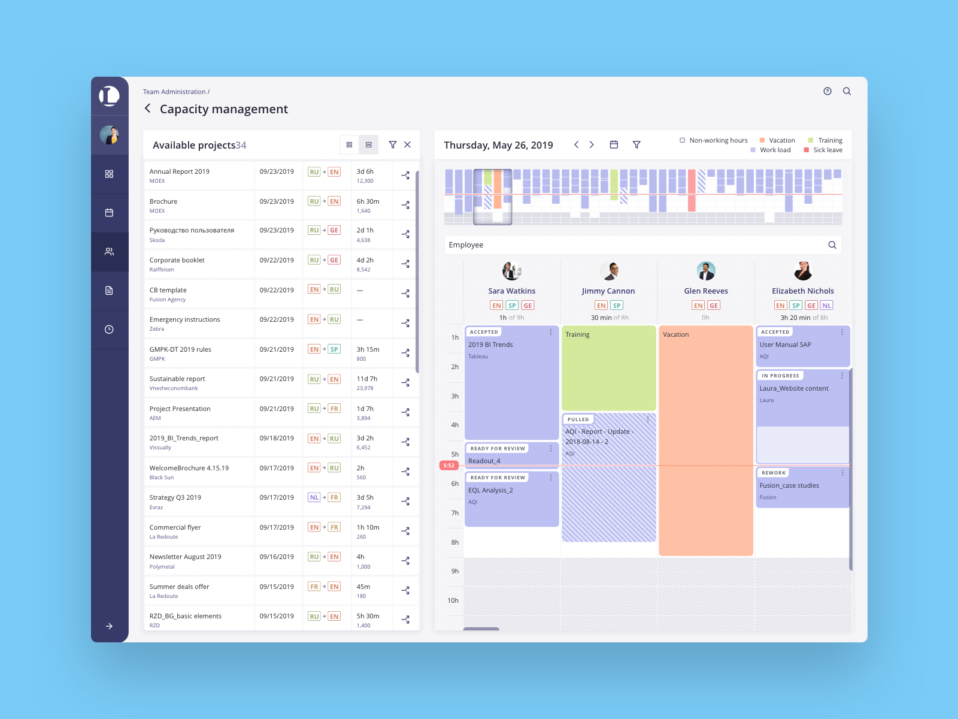This screenshot has height=719, width=958.
Task: Click the app logo in sidebar
Action: (x=109, y=96)
